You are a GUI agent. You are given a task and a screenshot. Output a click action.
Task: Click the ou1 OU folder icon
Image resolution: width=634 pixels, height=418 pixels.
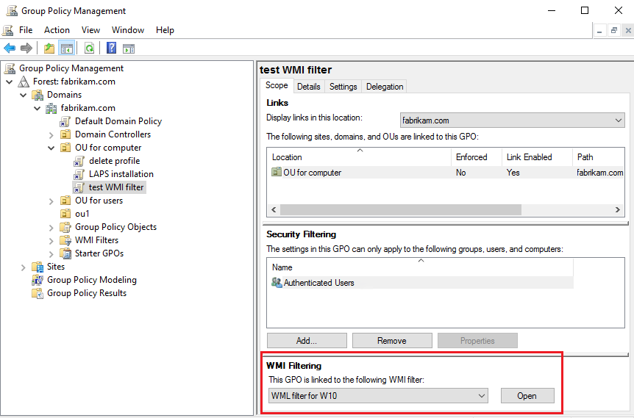point(65,214)
